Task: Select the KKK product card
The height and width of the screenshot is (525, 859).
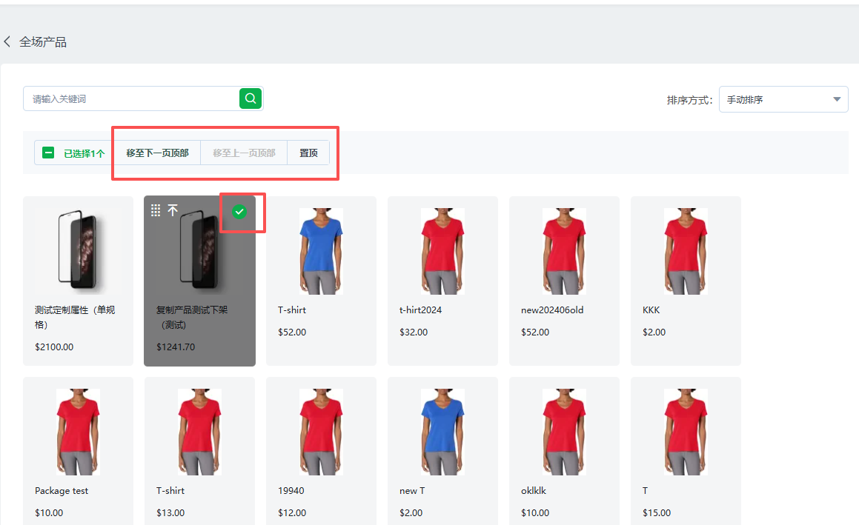Action: pyautogui.click(x=686, y=280)
